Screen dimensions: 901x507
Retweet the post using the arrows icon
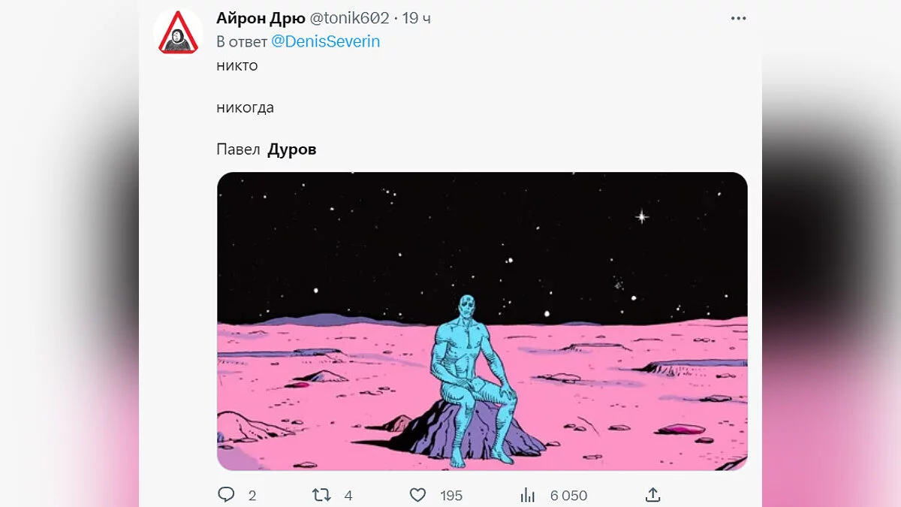coord(321,495)
